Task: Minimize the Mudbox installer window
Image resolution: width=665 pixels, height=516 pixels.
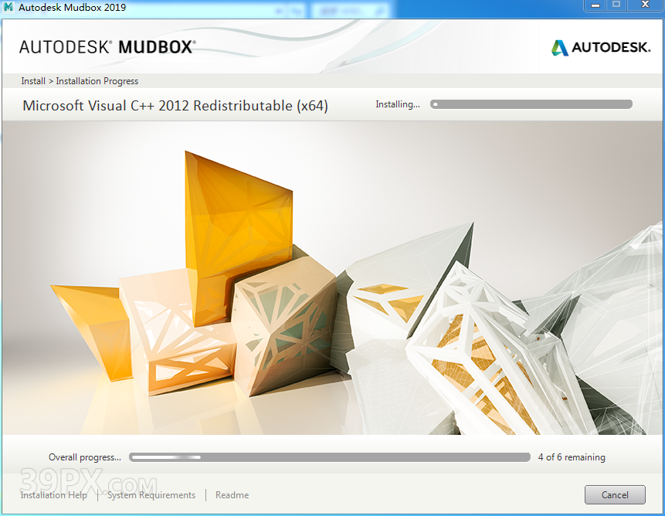Action: click(x=594, y=5)
